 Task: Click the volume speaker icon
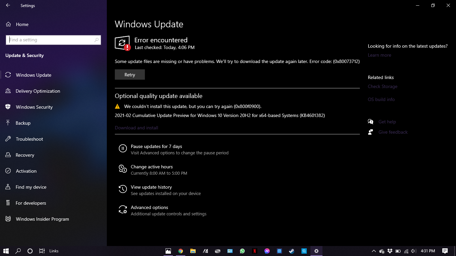(414, 251)
